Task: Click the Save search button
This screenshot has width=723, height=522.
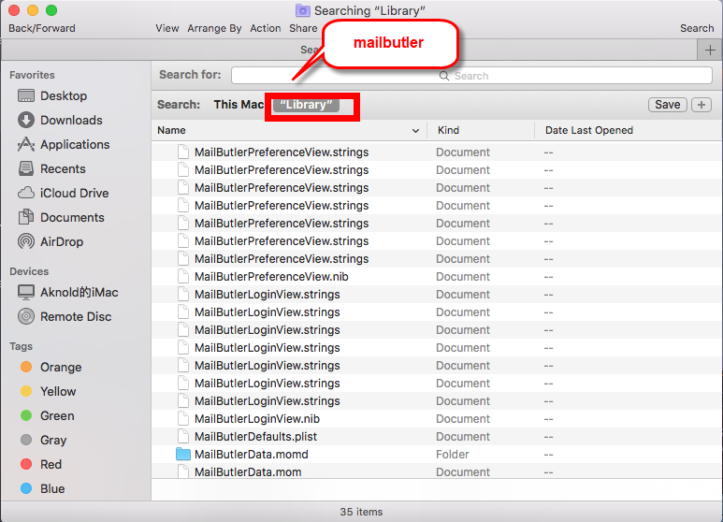Action: [x=667, y=105]
